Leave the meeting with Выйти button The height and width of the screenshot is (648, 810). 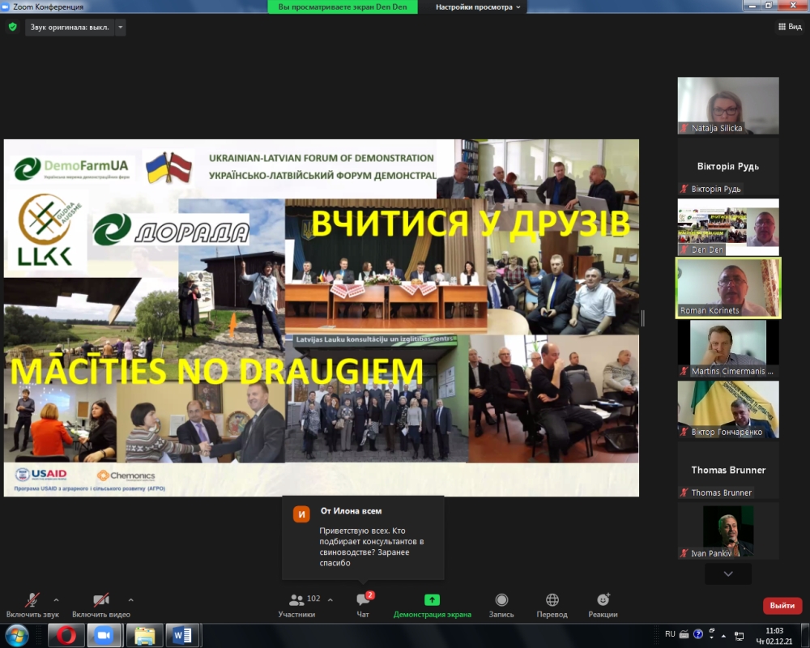[782, 606]
